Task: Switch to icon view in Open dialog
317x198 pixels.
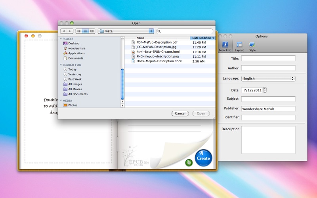Action: click(x=79, y=31)
